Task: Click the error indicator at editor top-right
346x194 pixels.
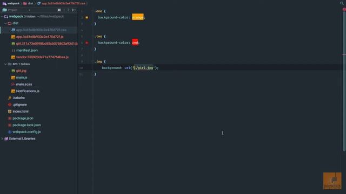Action: (x=344, y=10)
